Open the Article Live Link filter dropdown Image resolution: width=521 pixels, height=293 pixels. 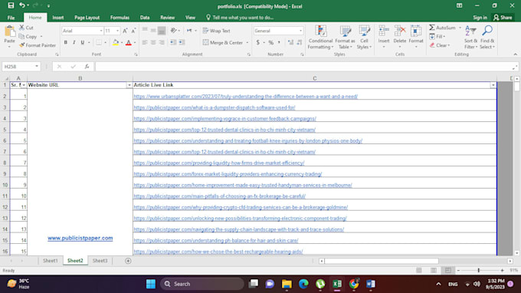pyautogui.click(x=493, y=85)
